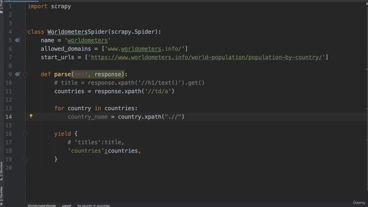Click line number 20 in the gutter

(9, 168)
